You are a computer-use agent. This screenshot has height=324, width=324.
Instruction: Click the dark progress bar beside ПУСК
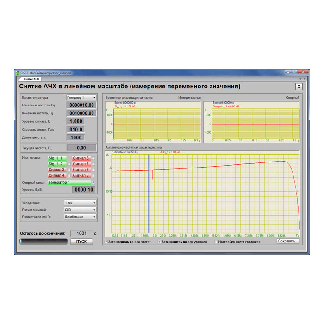(x=44, y=242)
